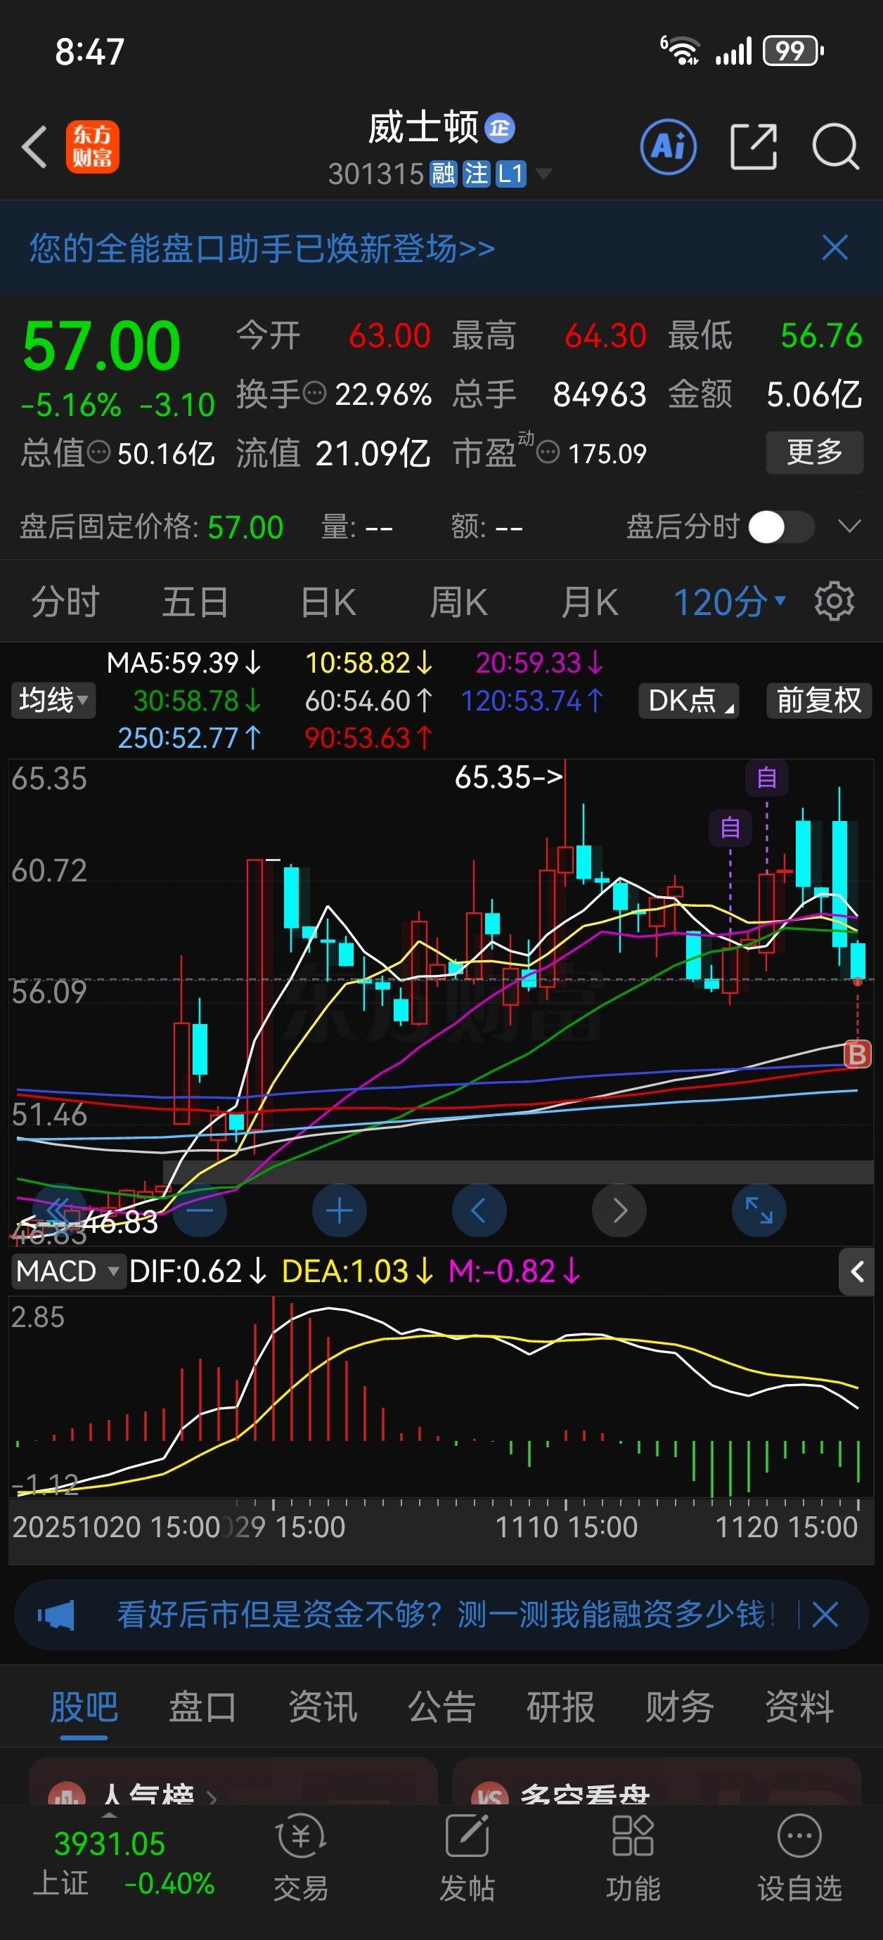Select the 股吧 tab

(84, 1707)
